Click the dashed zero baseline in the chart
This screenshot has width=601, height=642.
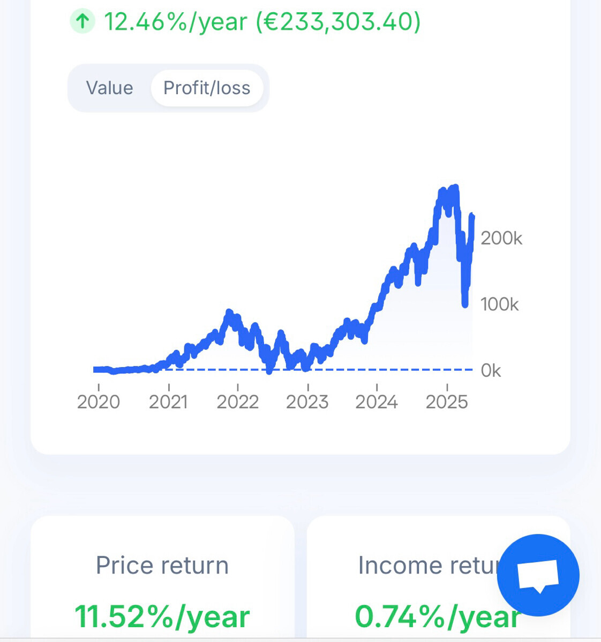click(375, 370)
